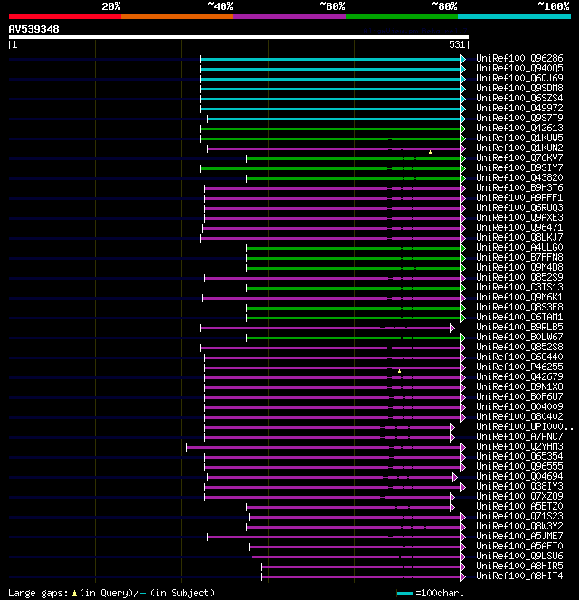Image resolution: width=579 pixels, height=600 pixels.
Task: Select the UniRef100_A7PNC7 label
Action: click(519, 436)
